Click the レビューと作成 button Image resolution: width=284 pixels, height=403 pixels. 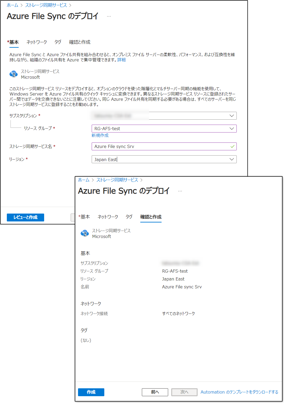click(x=25, y=218)
